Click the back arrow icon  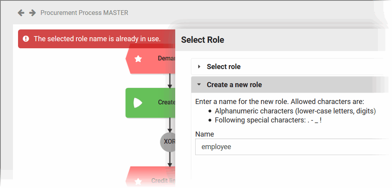click(21, 13)
